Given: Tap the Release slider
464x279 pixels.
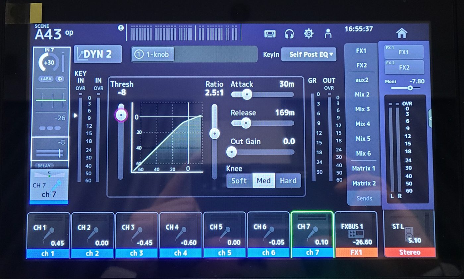Looking at the screenshot, I should click(x=262, y=123).
